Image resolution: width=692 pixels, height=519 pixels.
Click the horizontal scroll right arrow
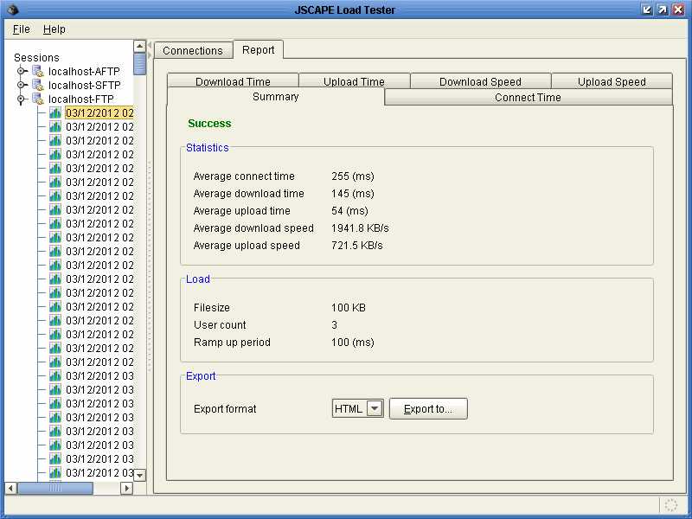tap(126, 488)
